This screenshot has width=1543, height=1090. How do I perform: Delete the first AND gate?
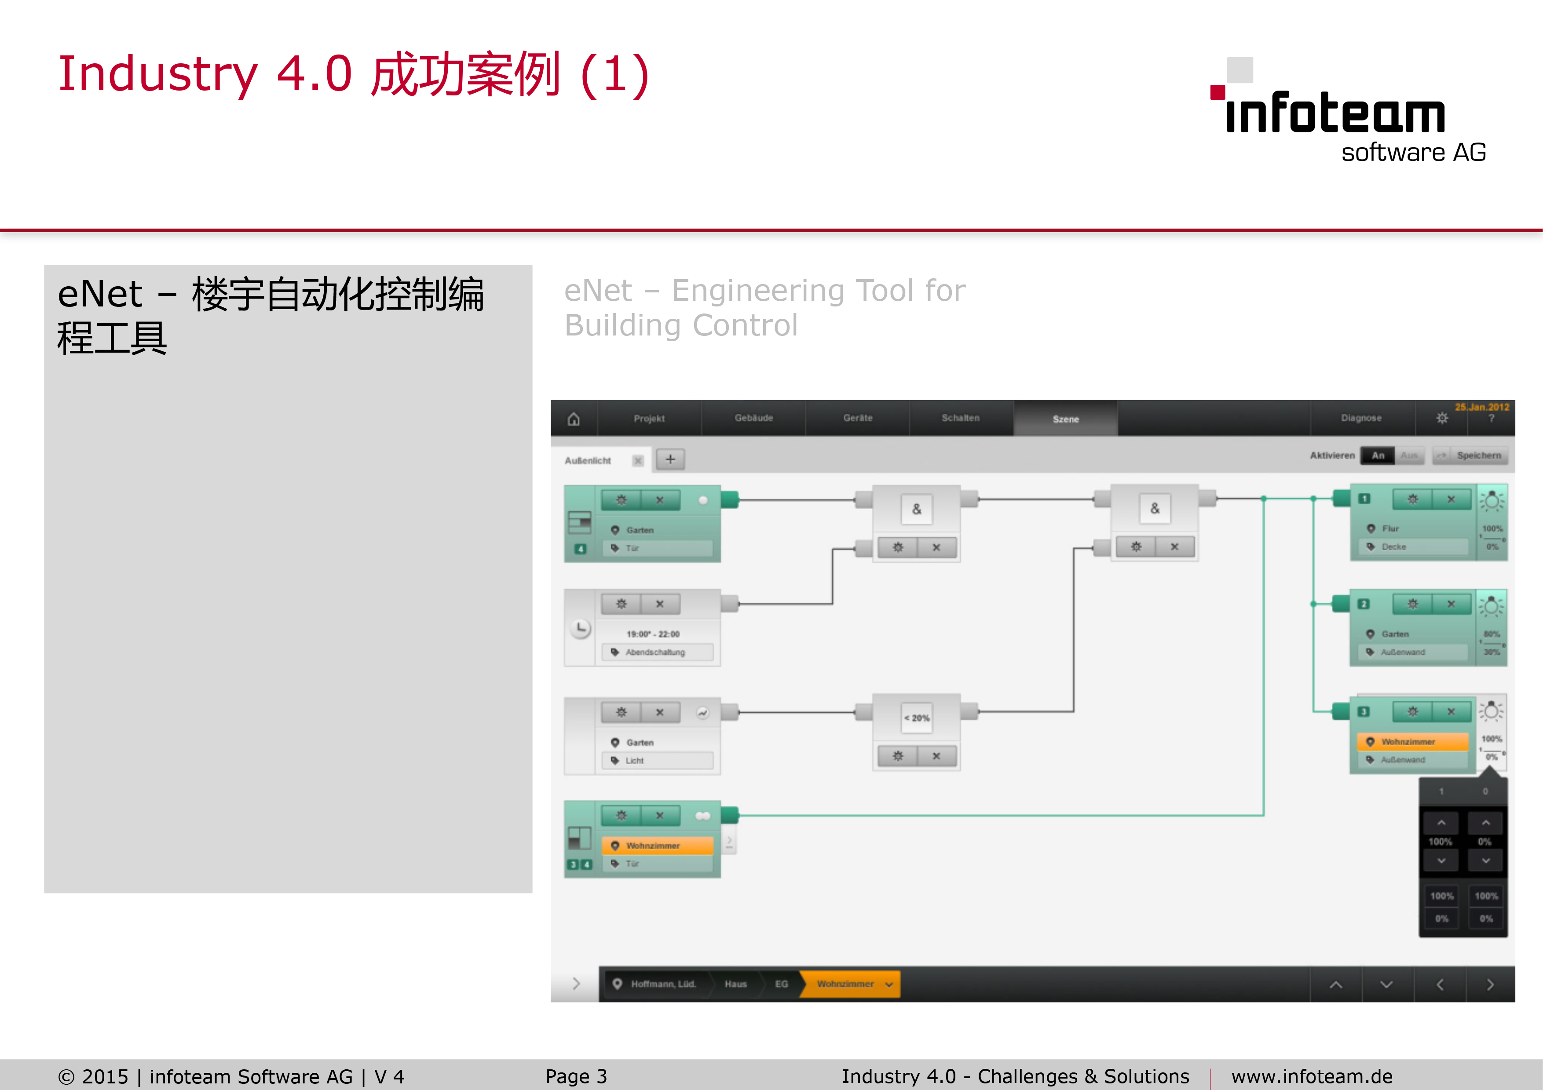point(936,547)
